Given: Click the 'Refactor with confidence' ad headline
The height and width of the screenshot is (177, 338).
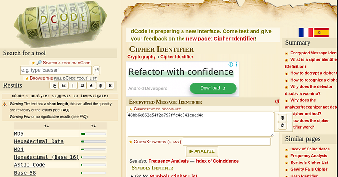Looking at the screenshot, I should [x=181, y=72].
